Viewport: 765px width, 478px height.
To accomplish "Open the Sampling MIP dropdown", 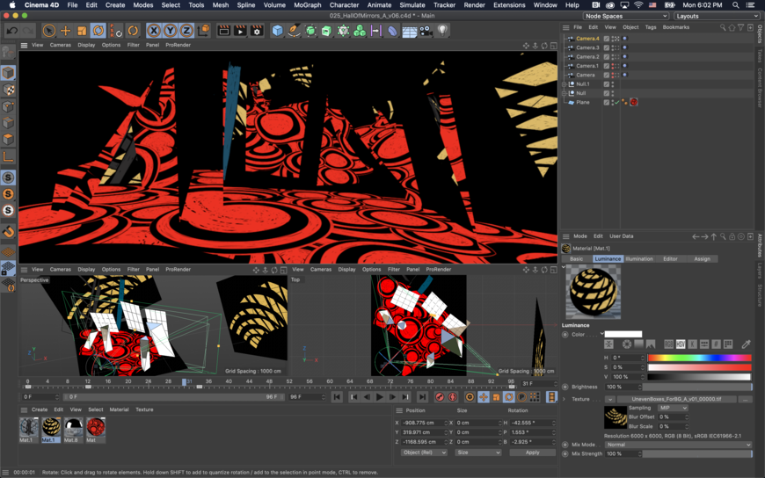I will pyautogui.click(x=673, y=408).
